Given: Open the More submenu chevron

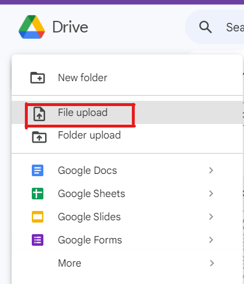Looking at the screenshot, I should point(212,263).
